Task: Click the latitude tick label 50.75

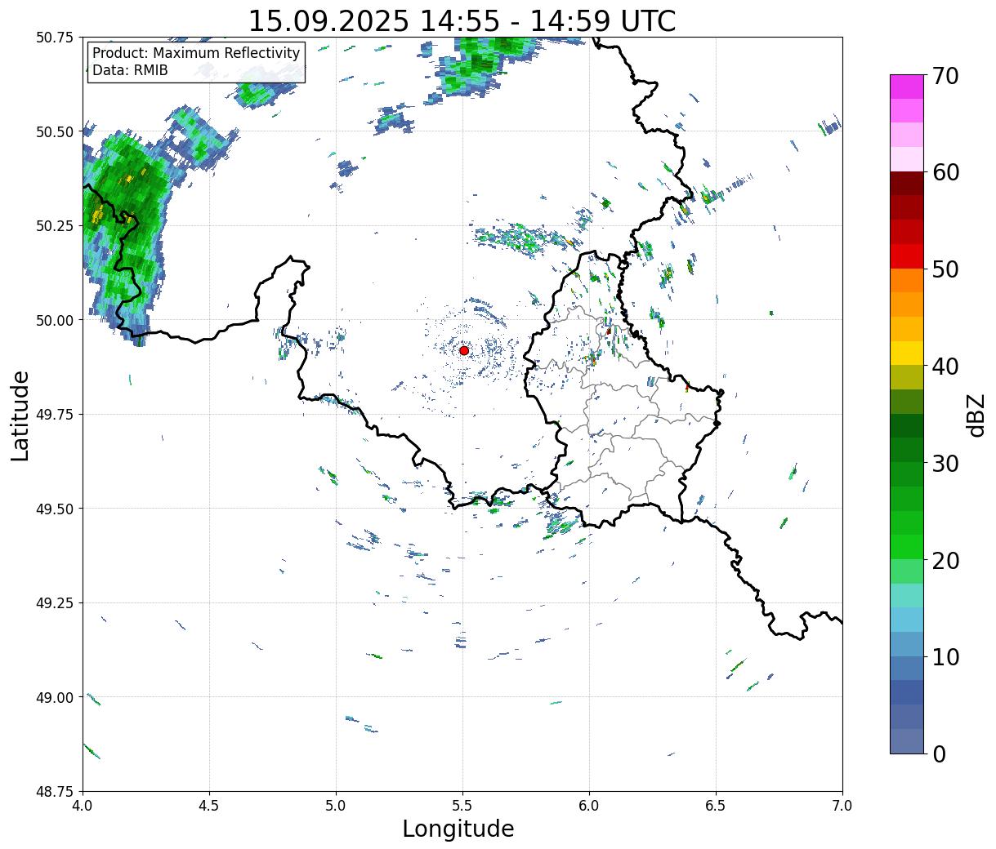Action: tap(55, 38)
